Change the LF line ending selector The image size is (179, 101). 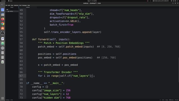tap(160, 100)
